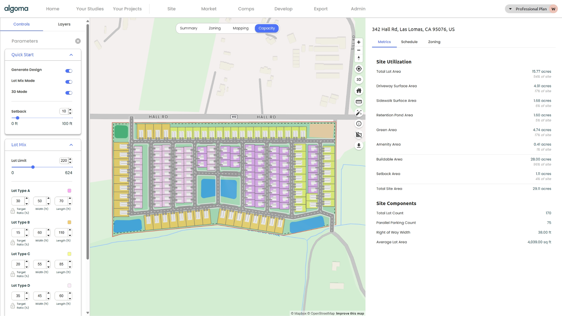
Task: Click the locate target map icon
Action: (x=359, y=69)
